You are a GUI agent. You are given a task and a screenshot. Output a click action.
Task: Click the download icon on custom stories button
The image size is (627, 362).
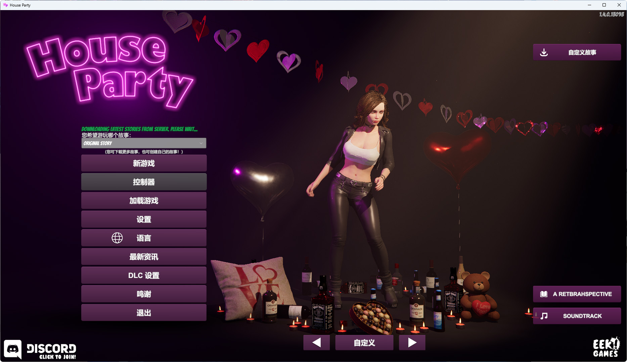pos(544,52)
